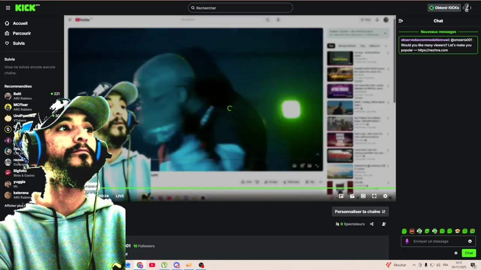Screen dimensions: 481x270
Task: Open recommended channel Bigfoltz
Action: click(x=32, y=173)
